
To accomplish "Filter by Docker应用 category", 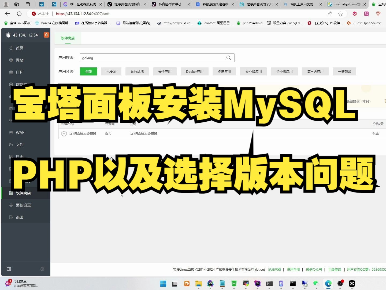I will click(x=195, y=71).
